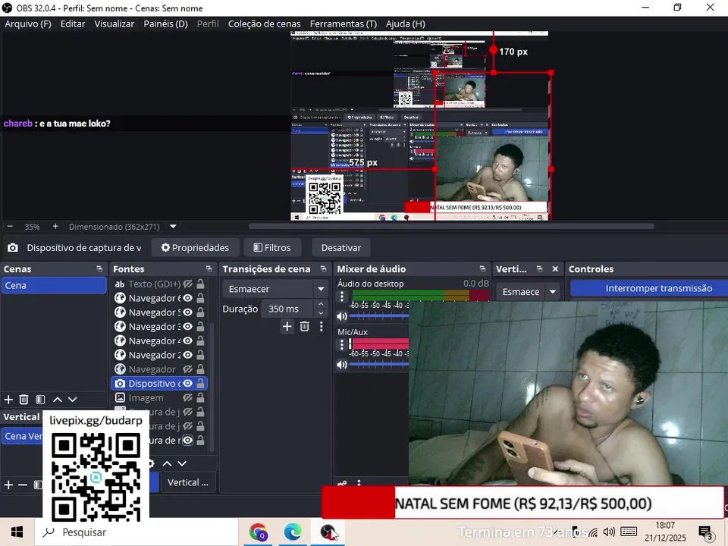Click Desativar button in source toolbar
This screenshot has height=546, width=728.
tap(341, 247)
